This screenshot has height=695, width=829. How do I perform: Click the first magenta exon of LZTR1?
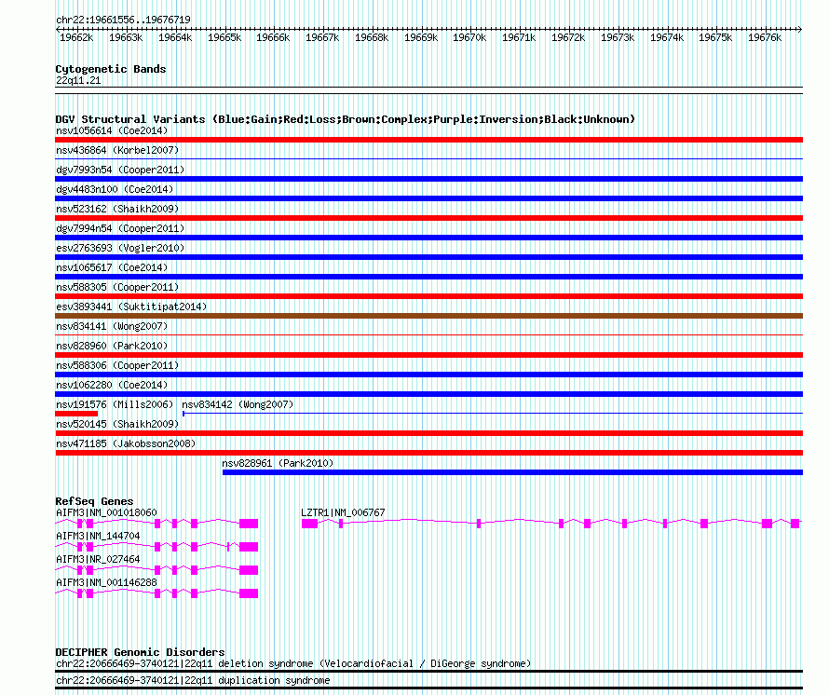tap(310, 524)
